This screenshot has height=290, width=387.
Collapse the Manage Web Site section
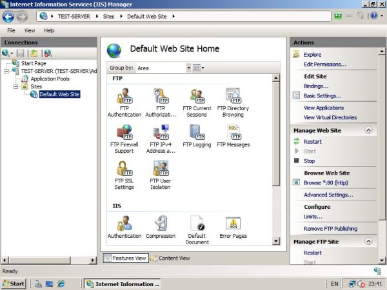(368, 130)
